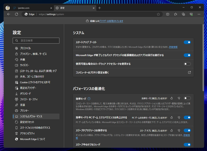Thumbs up the スリープ タブ feedback
Viewport: 207px width, 151px height.
coord(171,130)
